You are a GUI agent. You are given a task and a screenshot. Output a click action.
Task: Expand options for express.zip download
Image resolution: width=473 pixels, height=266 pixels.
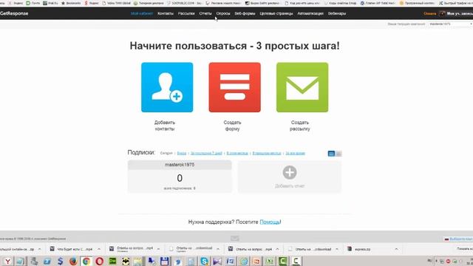click(x=396, y=249)
